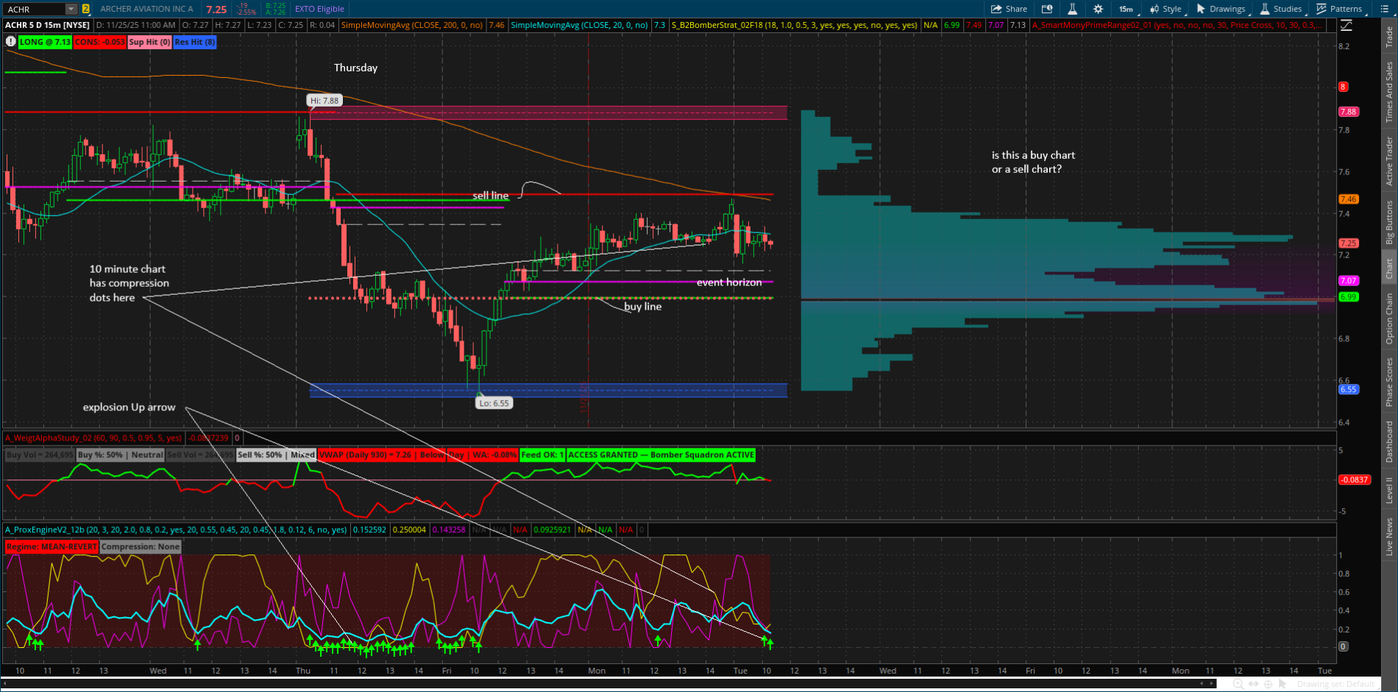Click the Style chart menu item
This screenshot has width=1398, height=692.
[x=1170, y=9]
